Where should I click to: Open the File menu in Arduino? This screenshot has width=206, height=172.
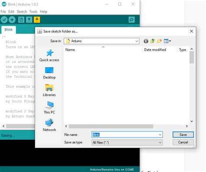(3, 12)
